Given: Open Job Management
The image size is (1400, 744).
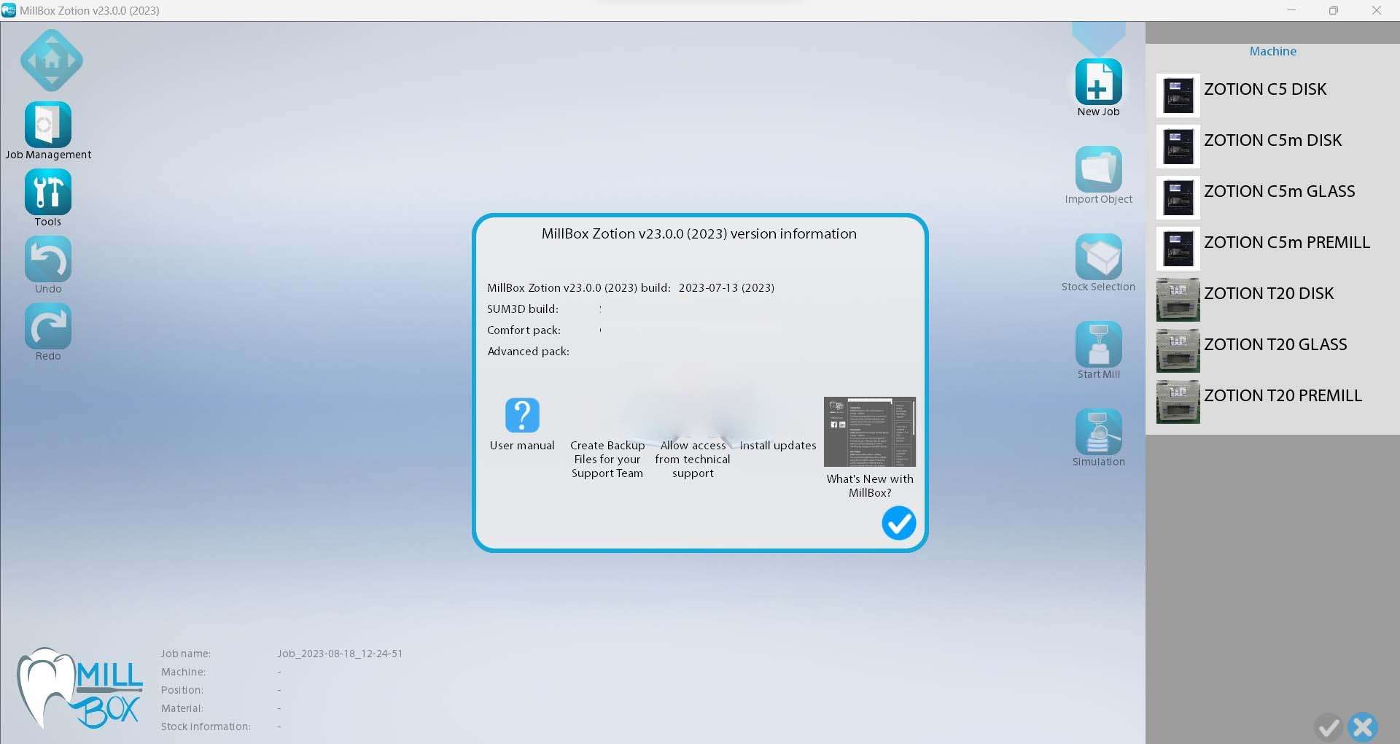Looking at the screenshot, I should pos(48,125).
